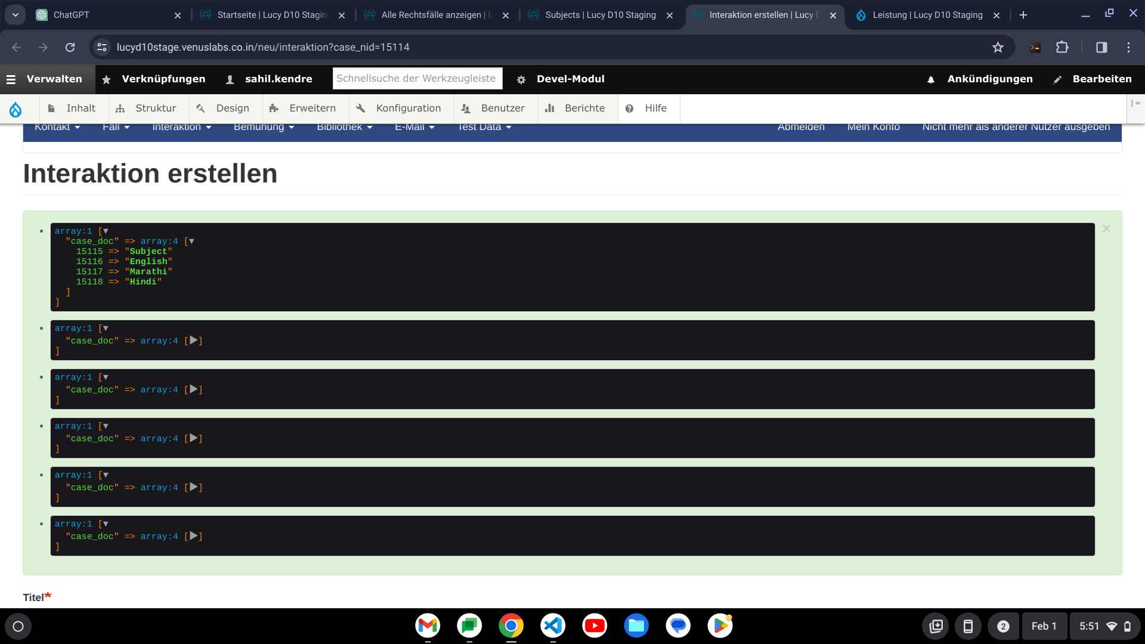This screenshot has height=644, width=1145.
Task: Open Chrome side panel icon
Action: 1101,47
